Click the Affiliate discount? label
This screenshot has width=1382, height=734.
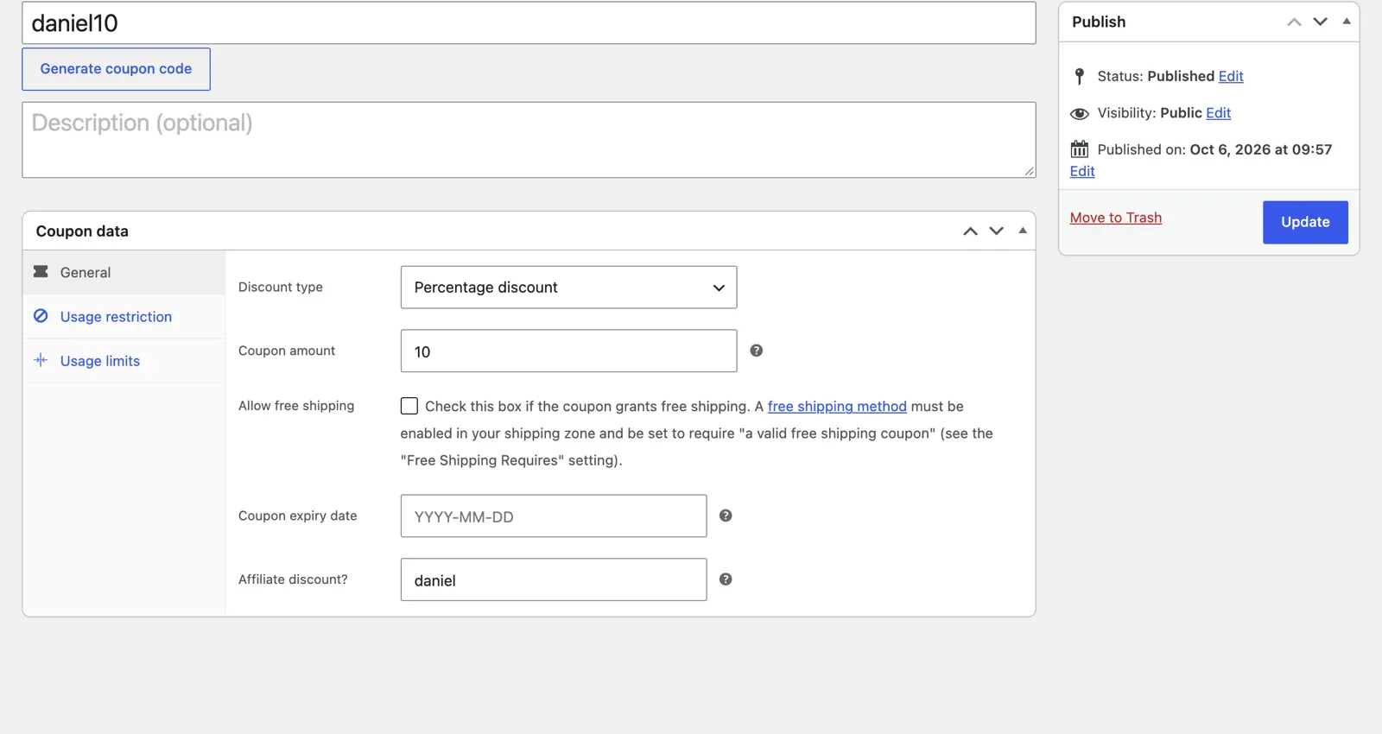293,579
